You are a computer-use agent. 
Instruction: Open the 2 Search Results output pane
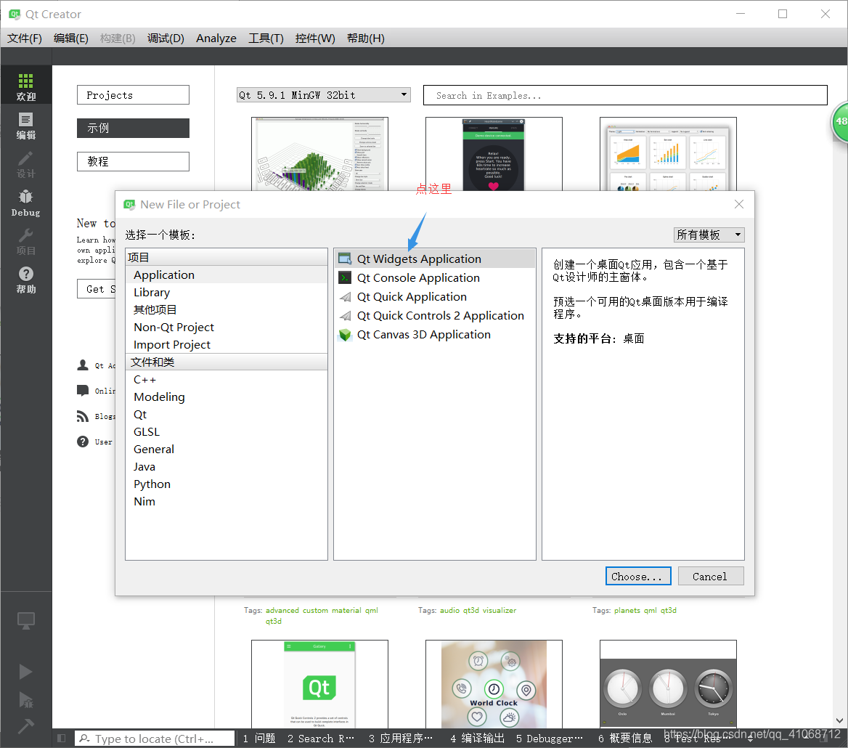(321, 739)
